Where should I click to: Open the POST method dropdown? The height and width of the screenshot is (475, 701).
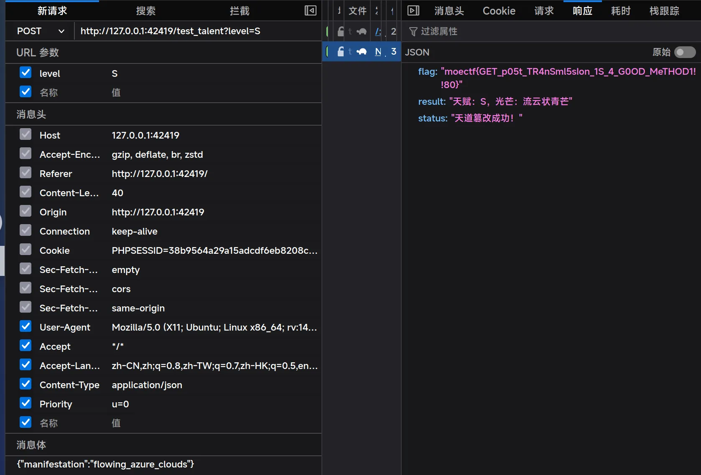pyautogui.click(x=40, y=31)
